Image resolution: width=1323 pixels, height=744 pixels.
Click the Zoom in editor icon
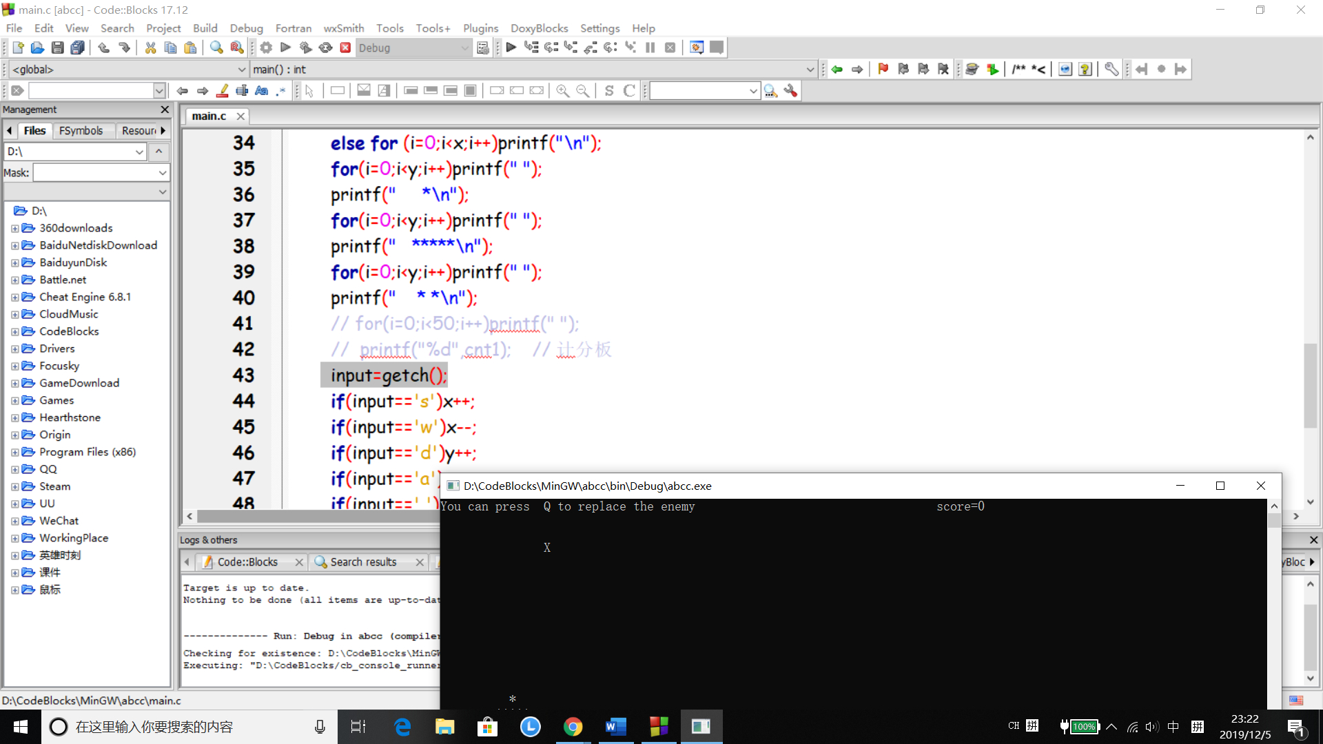coord(562,91)
